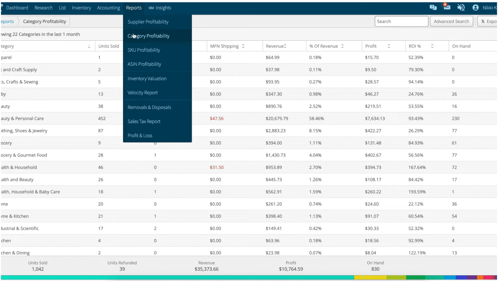
Task: Choose Profit & Loss from the Reports dropdown
Action: click(140, 135)
